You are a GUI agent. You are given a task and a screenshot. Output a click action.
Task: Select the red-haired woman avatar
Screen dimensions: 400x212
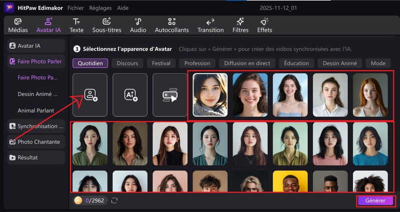click(x=370, y=95)
